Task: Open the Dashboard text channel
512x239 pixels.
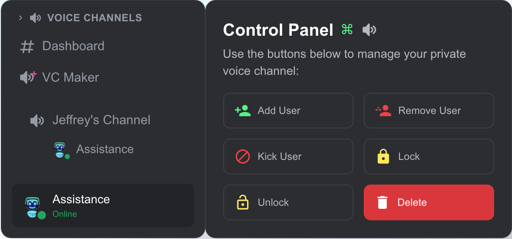Action: tap(73, 46)
